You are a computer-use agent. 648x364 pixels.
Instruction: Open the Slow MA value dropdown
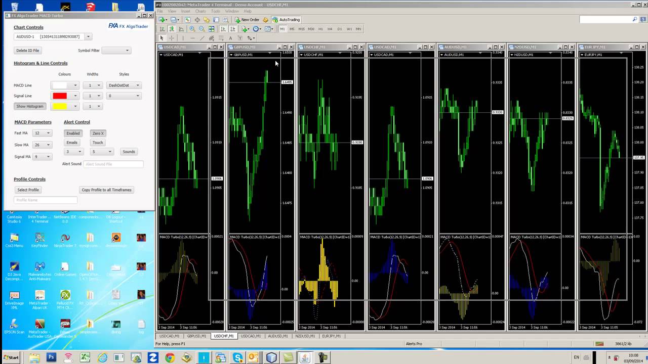pyautogui.click(x=42, y=145)
